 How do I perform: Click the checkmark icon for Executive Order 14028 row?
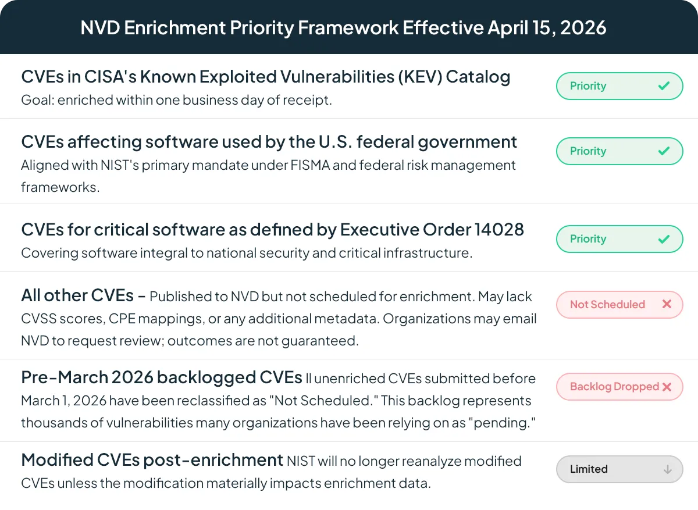(x=664, y=239)
